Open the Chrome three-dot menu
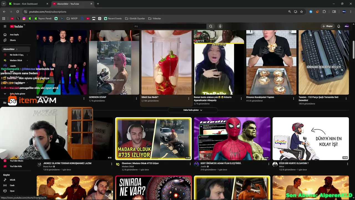Screen dimensions: 355x200 click(351, 12)
